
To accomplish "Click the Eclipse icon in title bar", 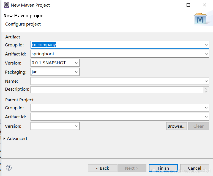I will (x=7, y=5).
